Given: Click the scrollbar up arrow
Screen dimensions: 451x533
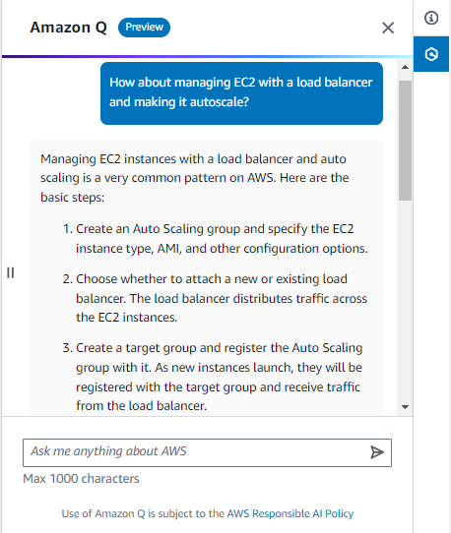Looking at the screenshot, I should pos(405,67).
